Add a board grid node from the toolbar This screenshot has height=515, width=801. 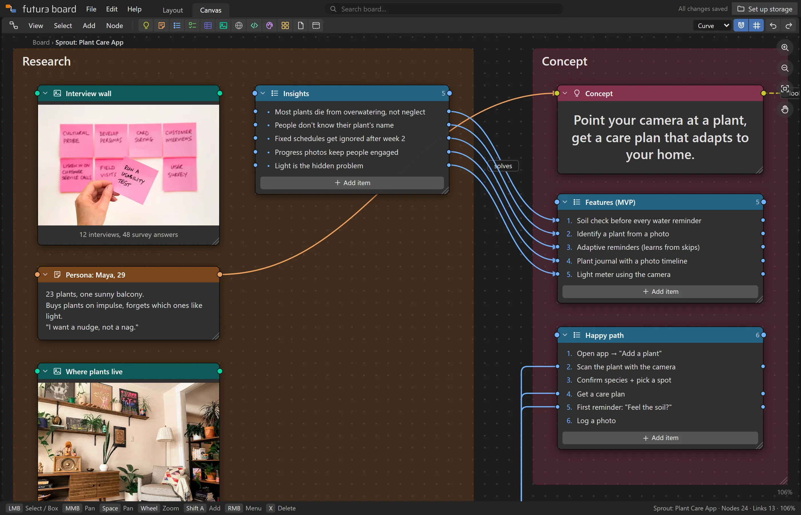coord(285,25)
